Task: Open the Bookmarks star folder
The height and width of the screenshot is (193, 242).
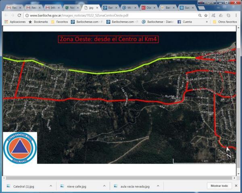Action: pos(38,22)
